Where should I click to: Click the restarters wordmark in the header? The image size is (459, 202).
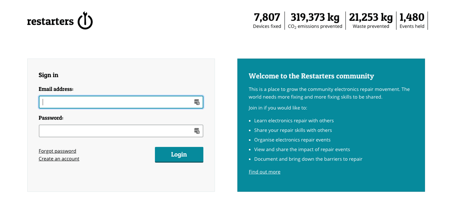[x=51, y=21]
